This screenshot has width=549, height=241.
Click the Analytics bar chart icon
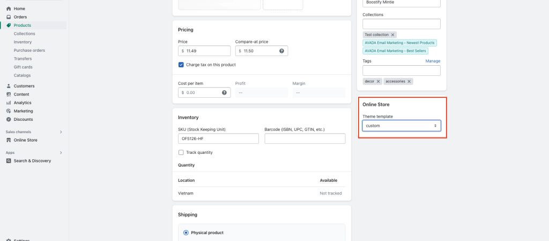pyautogui.click(x=9, y=103)
